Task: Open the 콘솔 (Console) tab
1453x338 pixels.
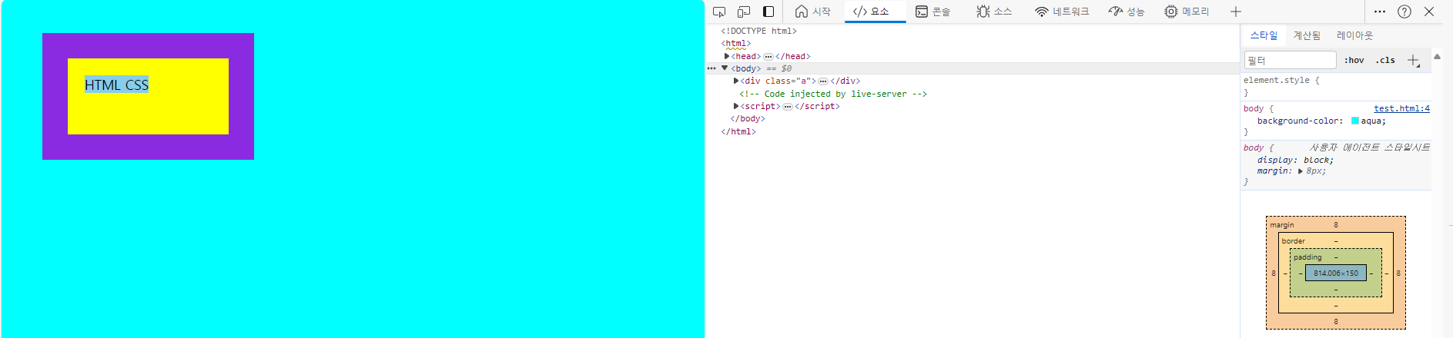Action: pos(933,12)
